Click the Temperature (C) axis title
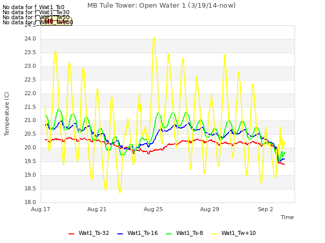The image size is (325, 243). click(x=7, y=114)
